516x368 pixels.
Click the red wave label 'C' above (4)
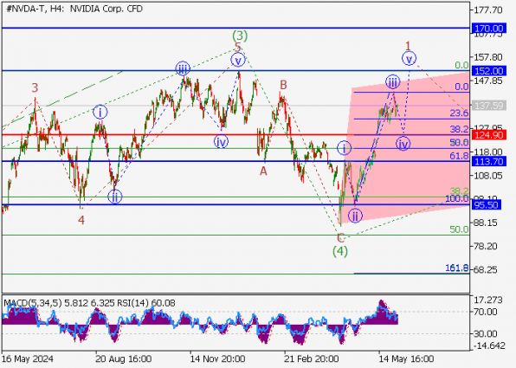coord(340,237)
